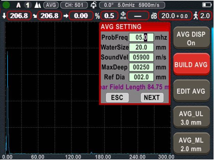Viewport: 216px width, 161px height.
Task: Click the ProbFreq input field
Action: [x=141, y=38]
